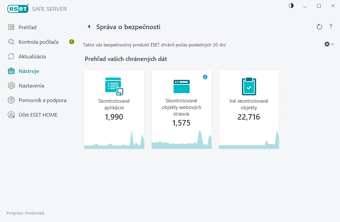Open the Iné skontrolované objekty card
Image resolution: width=340 pixels, height=222 pixels.
[249, 109]
